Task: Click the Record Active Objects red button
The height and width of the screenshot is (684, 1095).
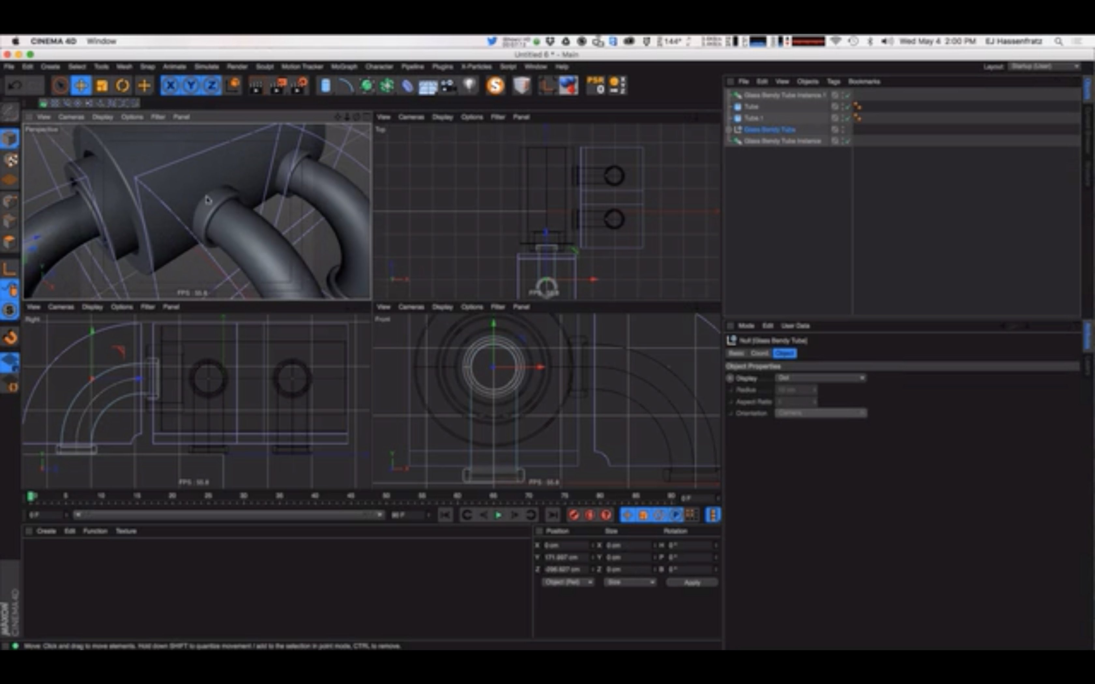Action: 574,515
